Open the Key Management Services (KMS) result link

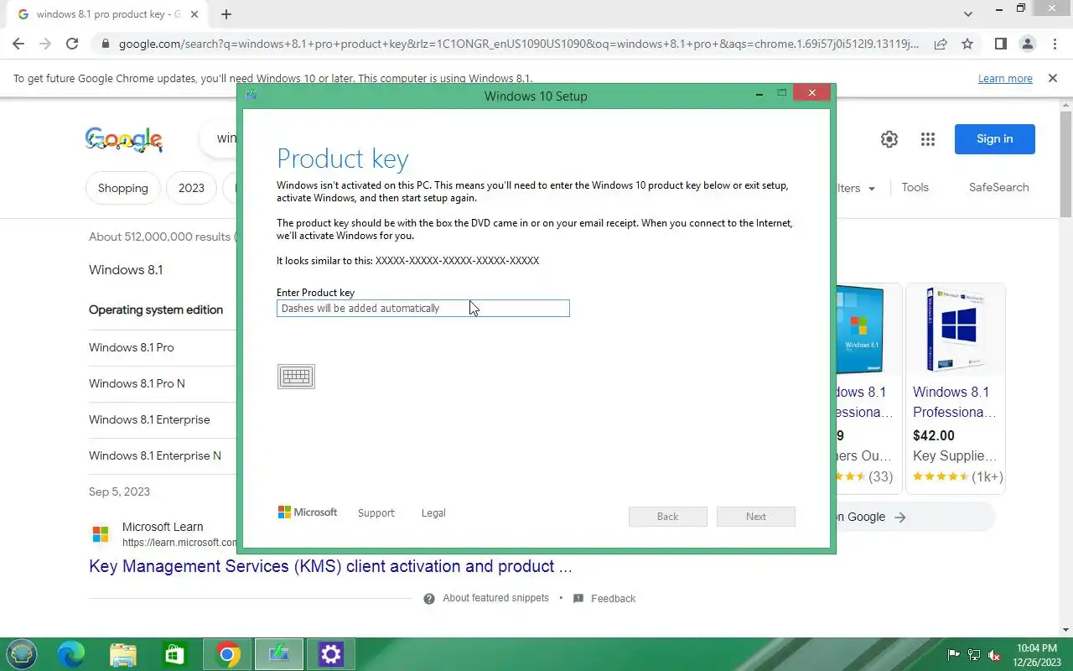click(x=330, y=566)
